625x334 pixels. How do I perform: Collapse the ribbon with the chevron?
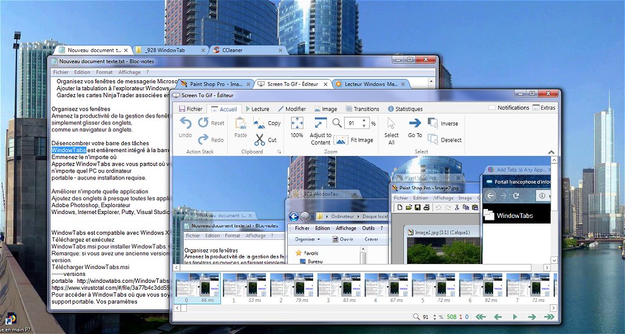pos(551,152)
